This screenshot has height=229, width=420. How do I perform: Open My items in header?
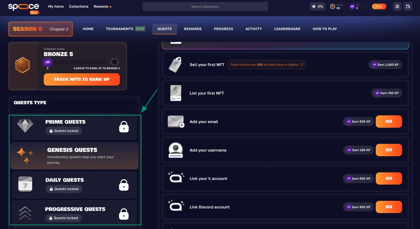pos(56,7)
